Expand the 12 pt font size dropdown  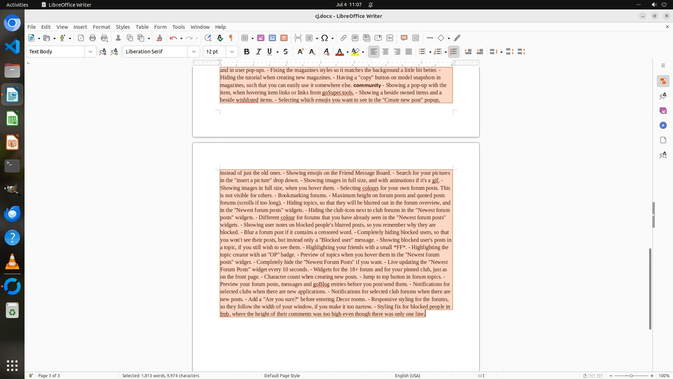click(232, 52)
